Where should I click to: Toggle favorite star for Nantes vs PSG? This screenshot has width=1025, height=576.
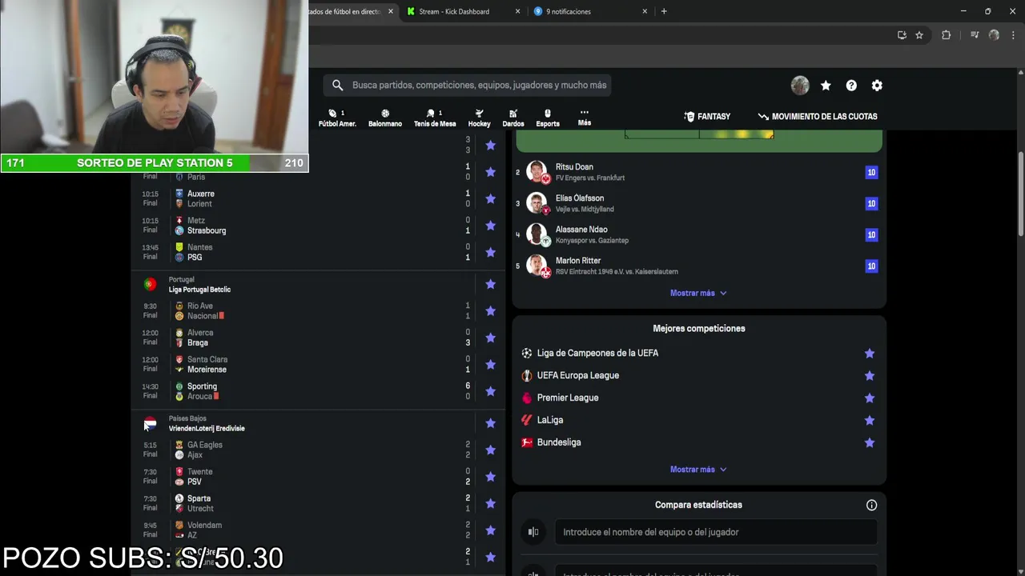click(490, 252)
